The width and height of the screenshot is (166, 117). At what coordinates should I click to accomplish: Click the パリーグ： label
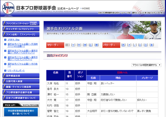click(x=111, y=45)
